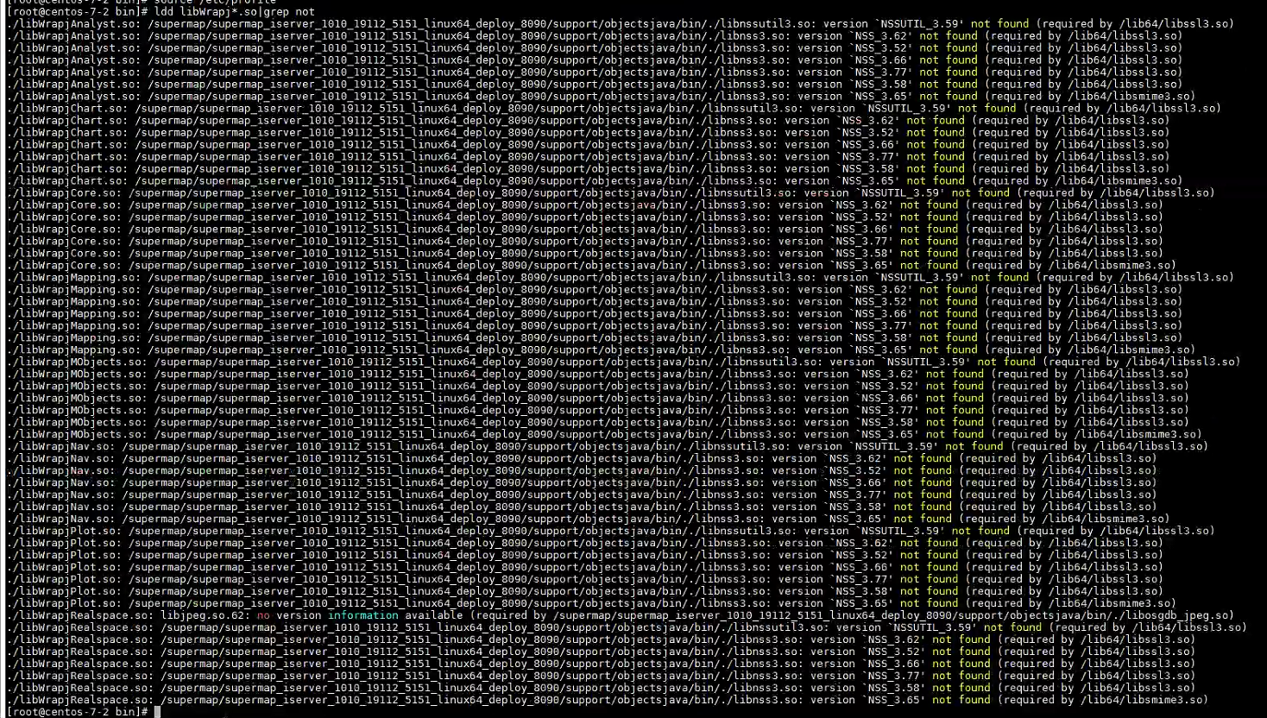Click the bottom '[root@centos-7-2 bin]#' prompt
Screen dimensions: 1267x718
[x=79, y=712]
